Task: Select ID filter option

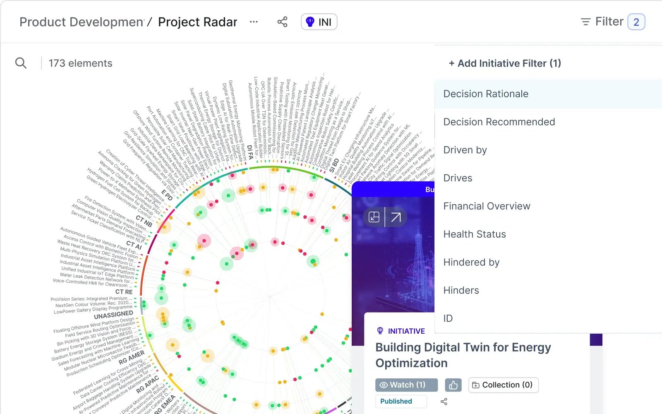Action: pos(548,318)
